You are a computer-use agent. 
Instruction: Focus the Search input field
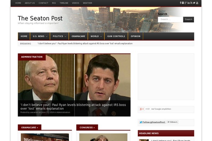171,19
